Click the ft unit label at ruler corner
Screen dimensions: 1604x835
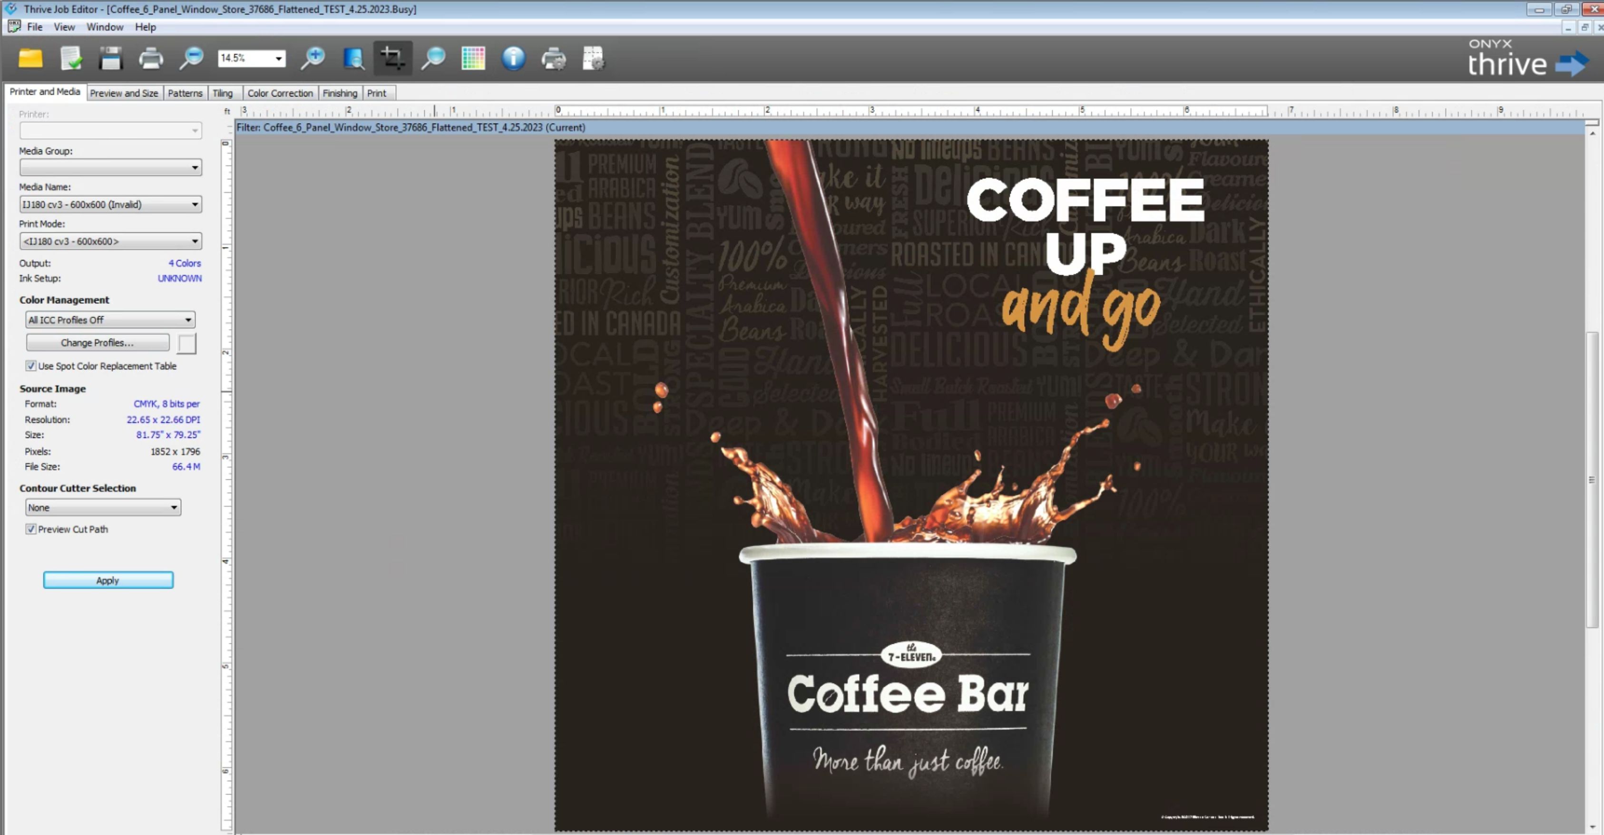click(226, 111)
